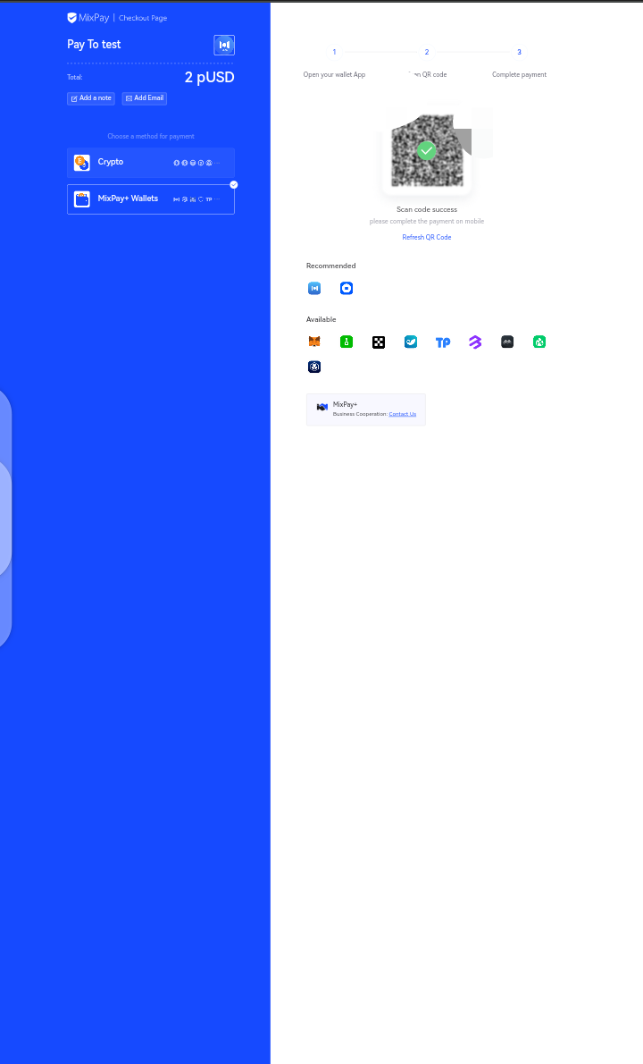
Task: Click the Crypto coins icon
Action: (x=82, y=163)
